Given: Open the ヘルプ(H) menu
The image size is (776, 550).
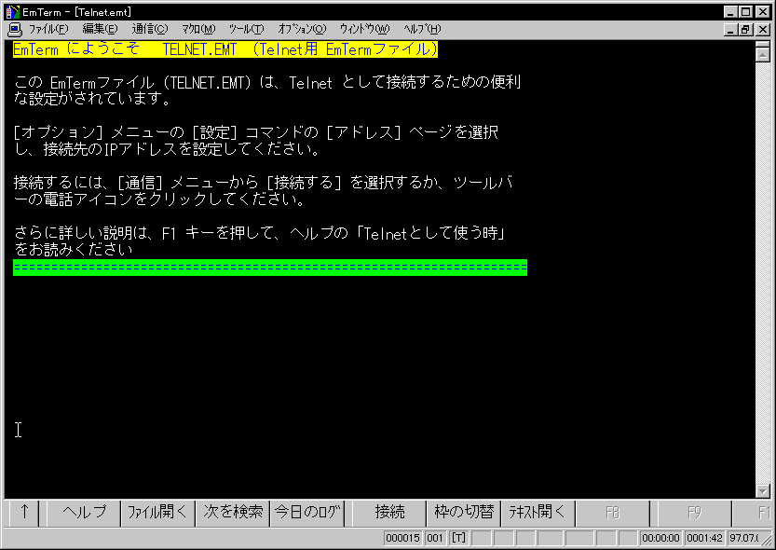Looking at the screenshot, I should point(422,29).
